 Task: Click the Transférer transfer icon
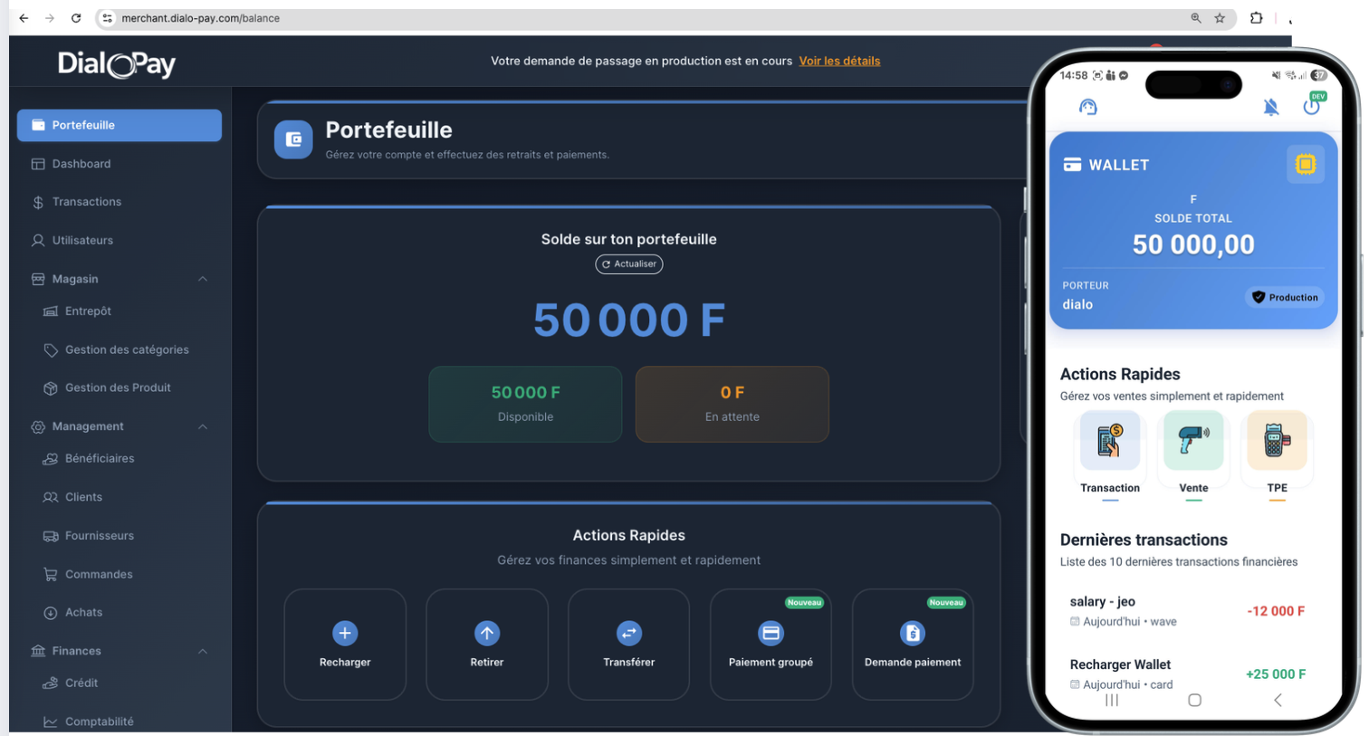click(628, 633)
